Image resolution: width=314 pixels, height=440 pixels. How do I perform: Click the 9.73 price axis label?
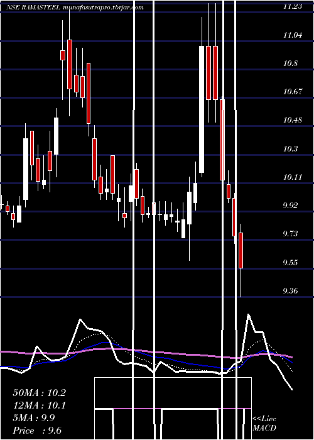pyautogui.click(x=291, y=234)
